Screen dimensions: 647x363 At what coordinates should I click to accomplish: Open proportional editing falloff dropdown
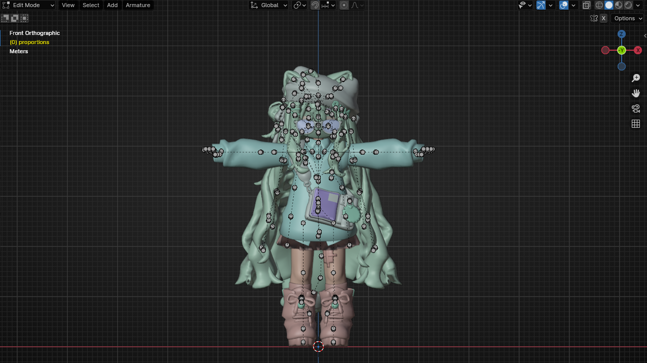click(357, 5)
